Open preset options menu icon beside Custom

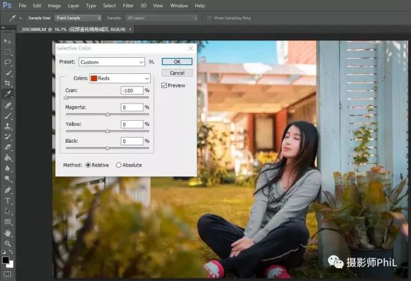(x=152, y=62)
